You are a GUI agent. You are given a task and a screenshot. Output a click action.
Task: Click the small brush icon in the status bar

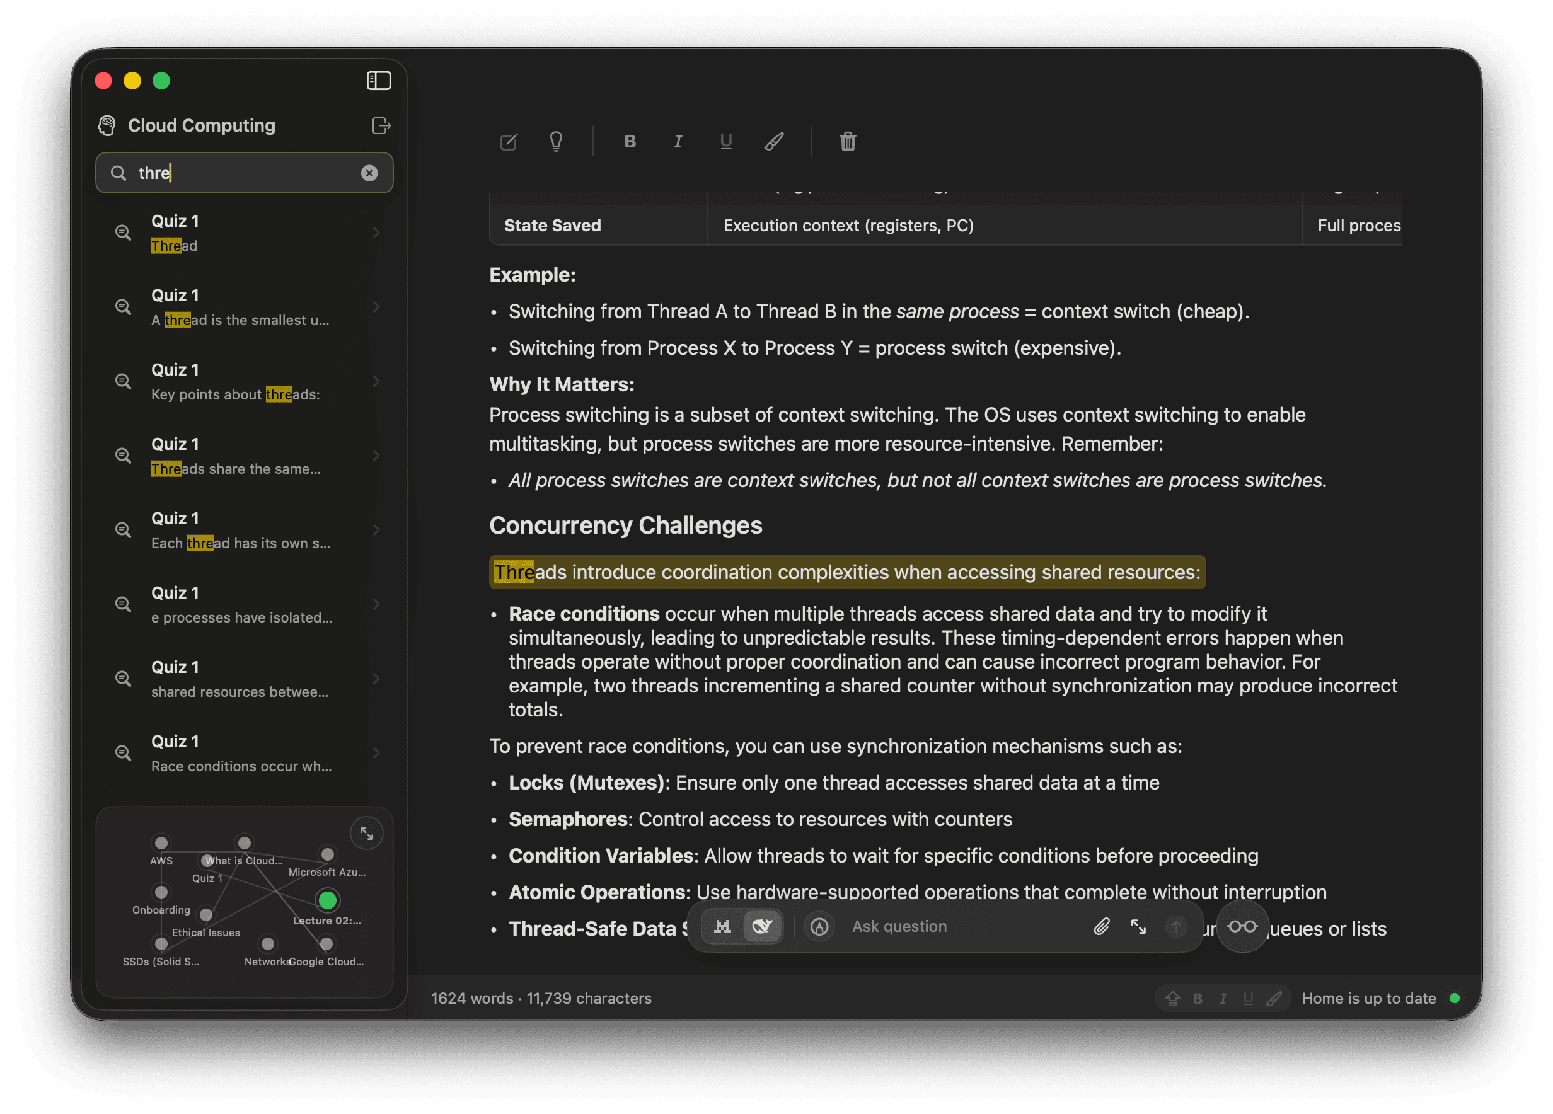1274,998
